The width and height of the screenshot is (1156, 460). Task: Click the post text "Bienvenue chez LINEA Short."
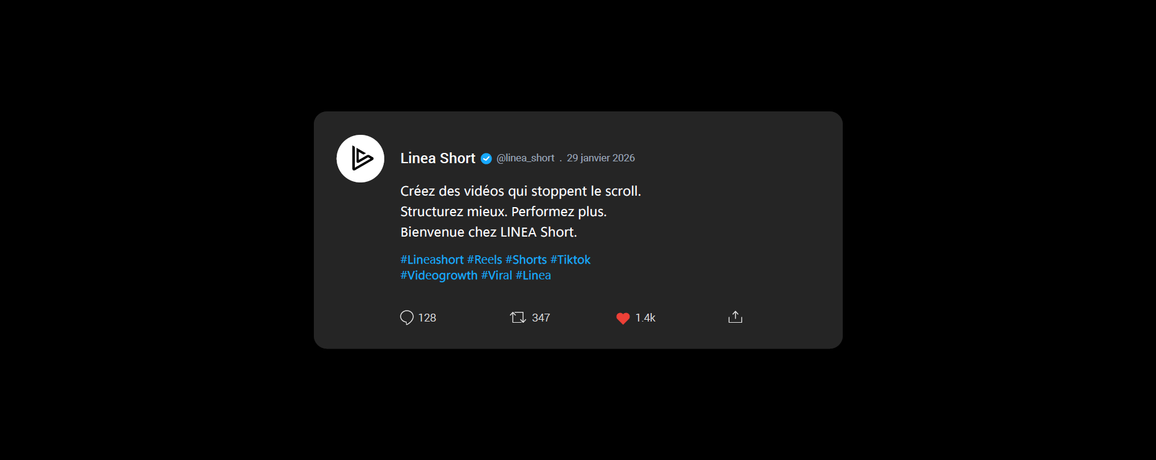coord(489,232)
